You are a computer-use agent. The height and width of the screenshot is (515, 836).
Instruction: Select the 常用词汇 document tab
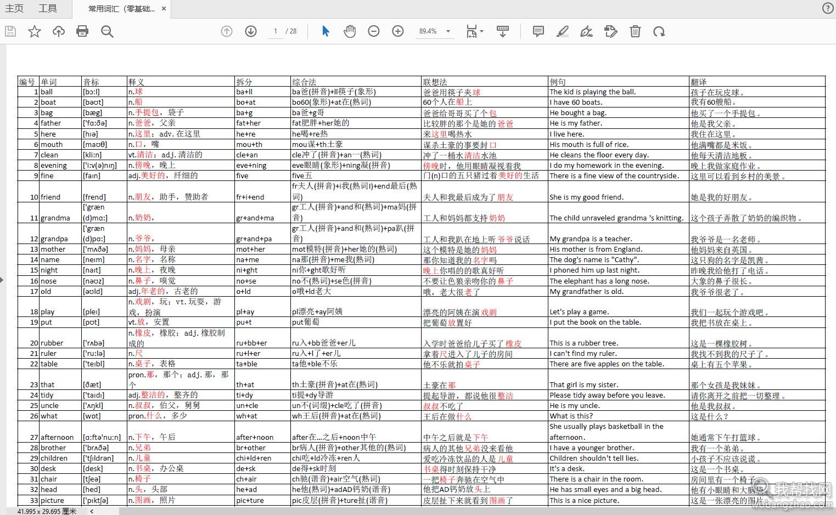(122, 9)
